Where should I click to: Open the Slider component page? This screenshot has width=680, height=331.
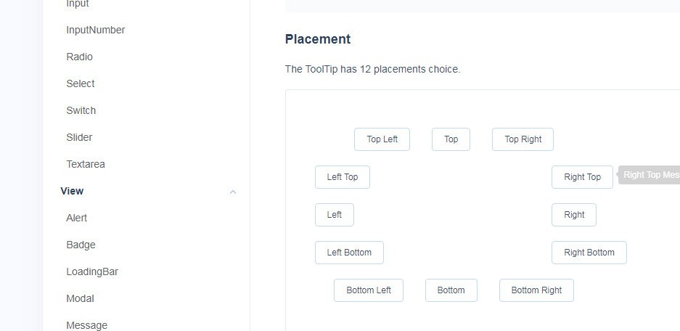coord(79,137)
